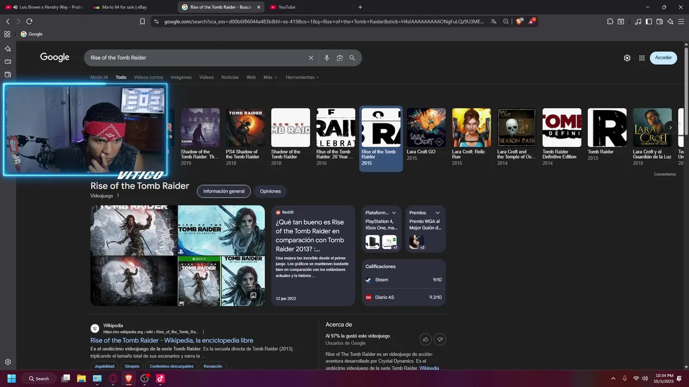Open a new browser tab
This screenshot has height=387, width=689.
[x=360, y=7]
